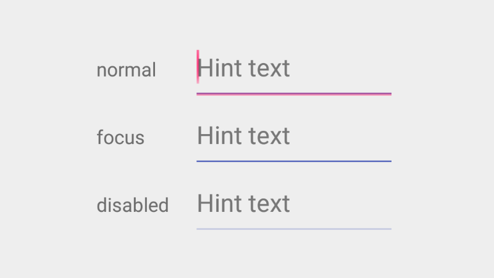494x278 pixels.
Task: Click the "focus" label
Action: click(x=120, y=137)
